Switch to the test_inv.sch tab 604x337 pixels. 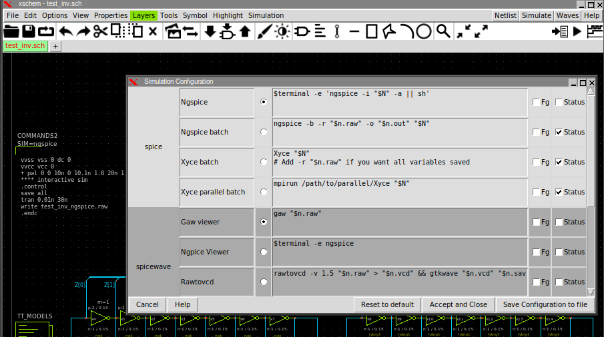[x=25, y=46]
